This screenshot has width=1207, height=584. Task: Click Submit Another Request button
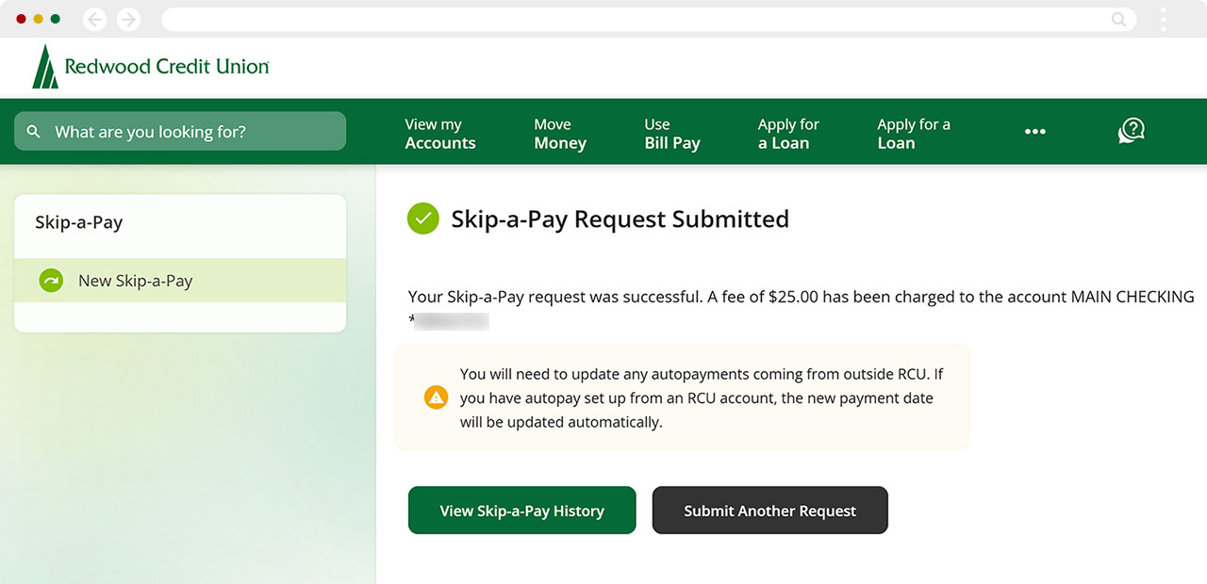(769, 511)
